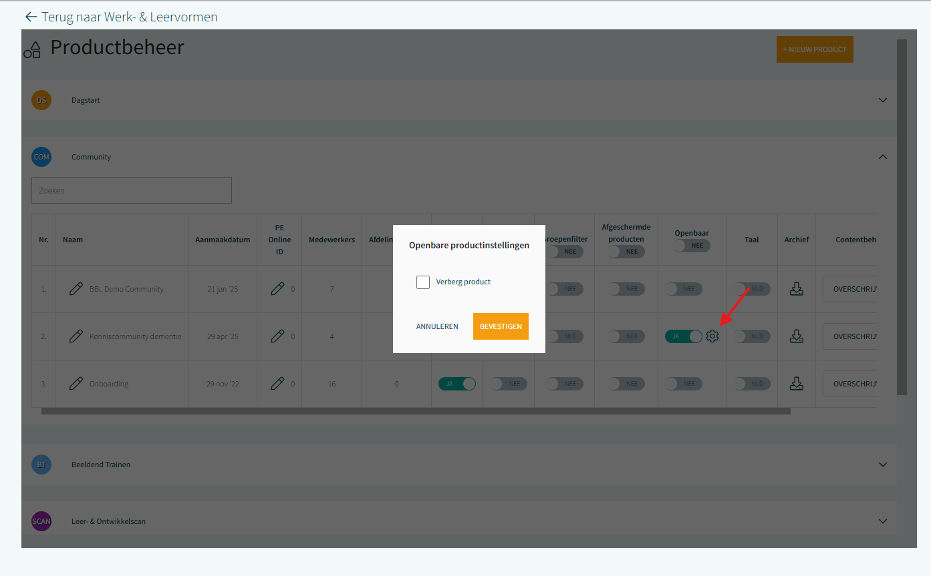Toggle Afgeschermde producten header switch
This screenshot has width=931, height=576.
point(626,252)
